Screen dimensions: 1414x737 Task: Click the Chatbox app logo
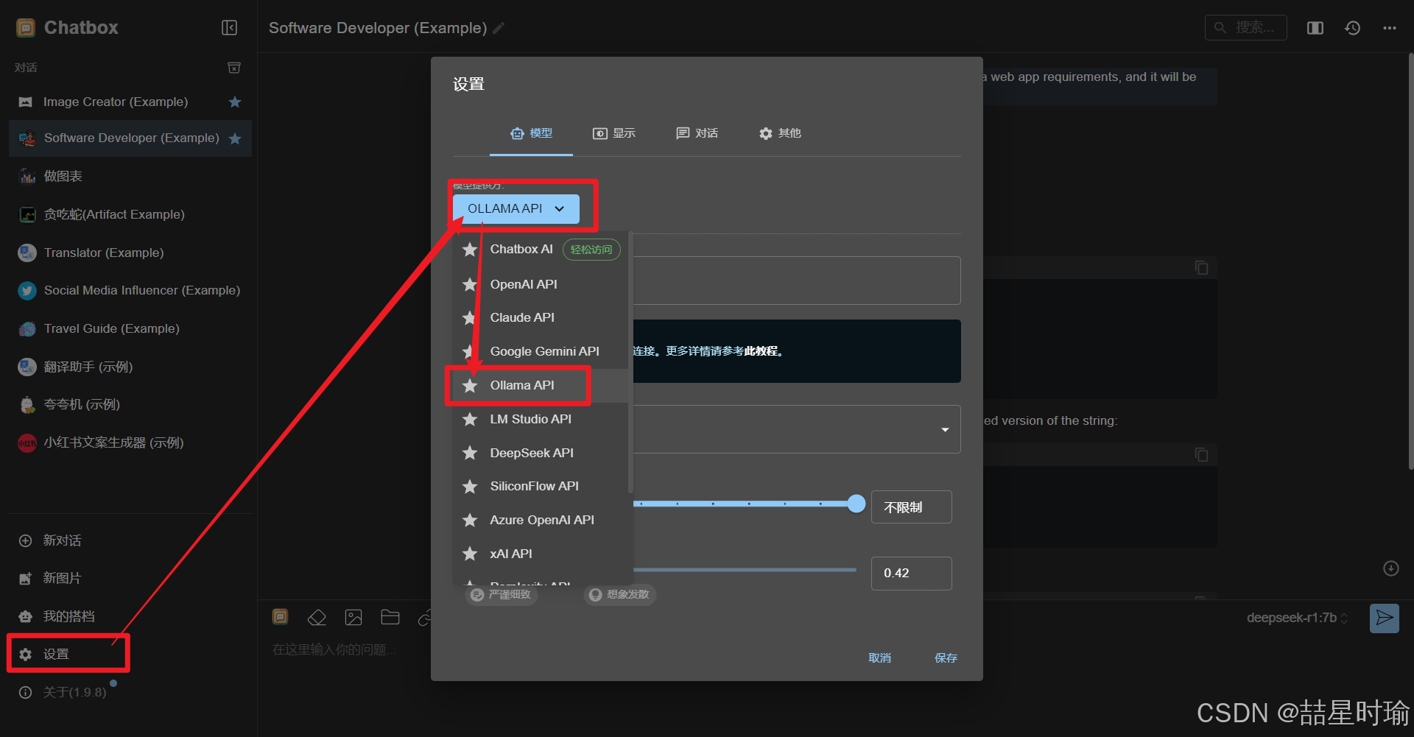click(x=26, y=28)
